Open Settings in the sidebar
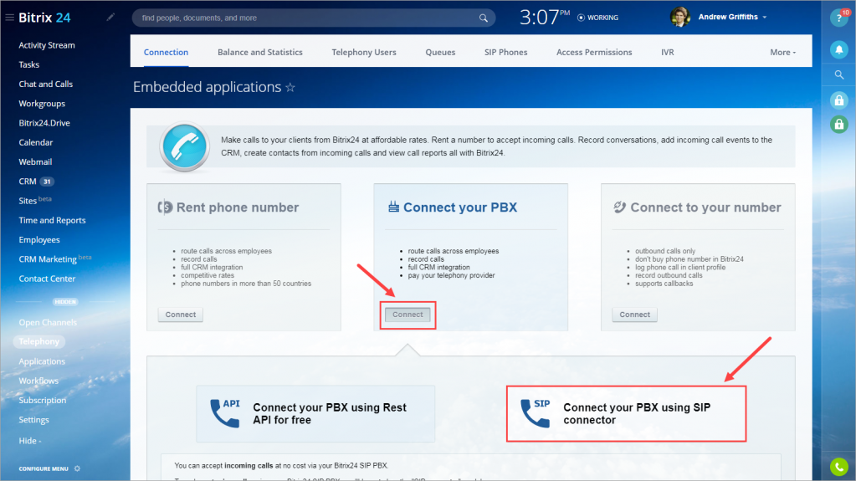This screenshot has height=481, width=856. 33,420
